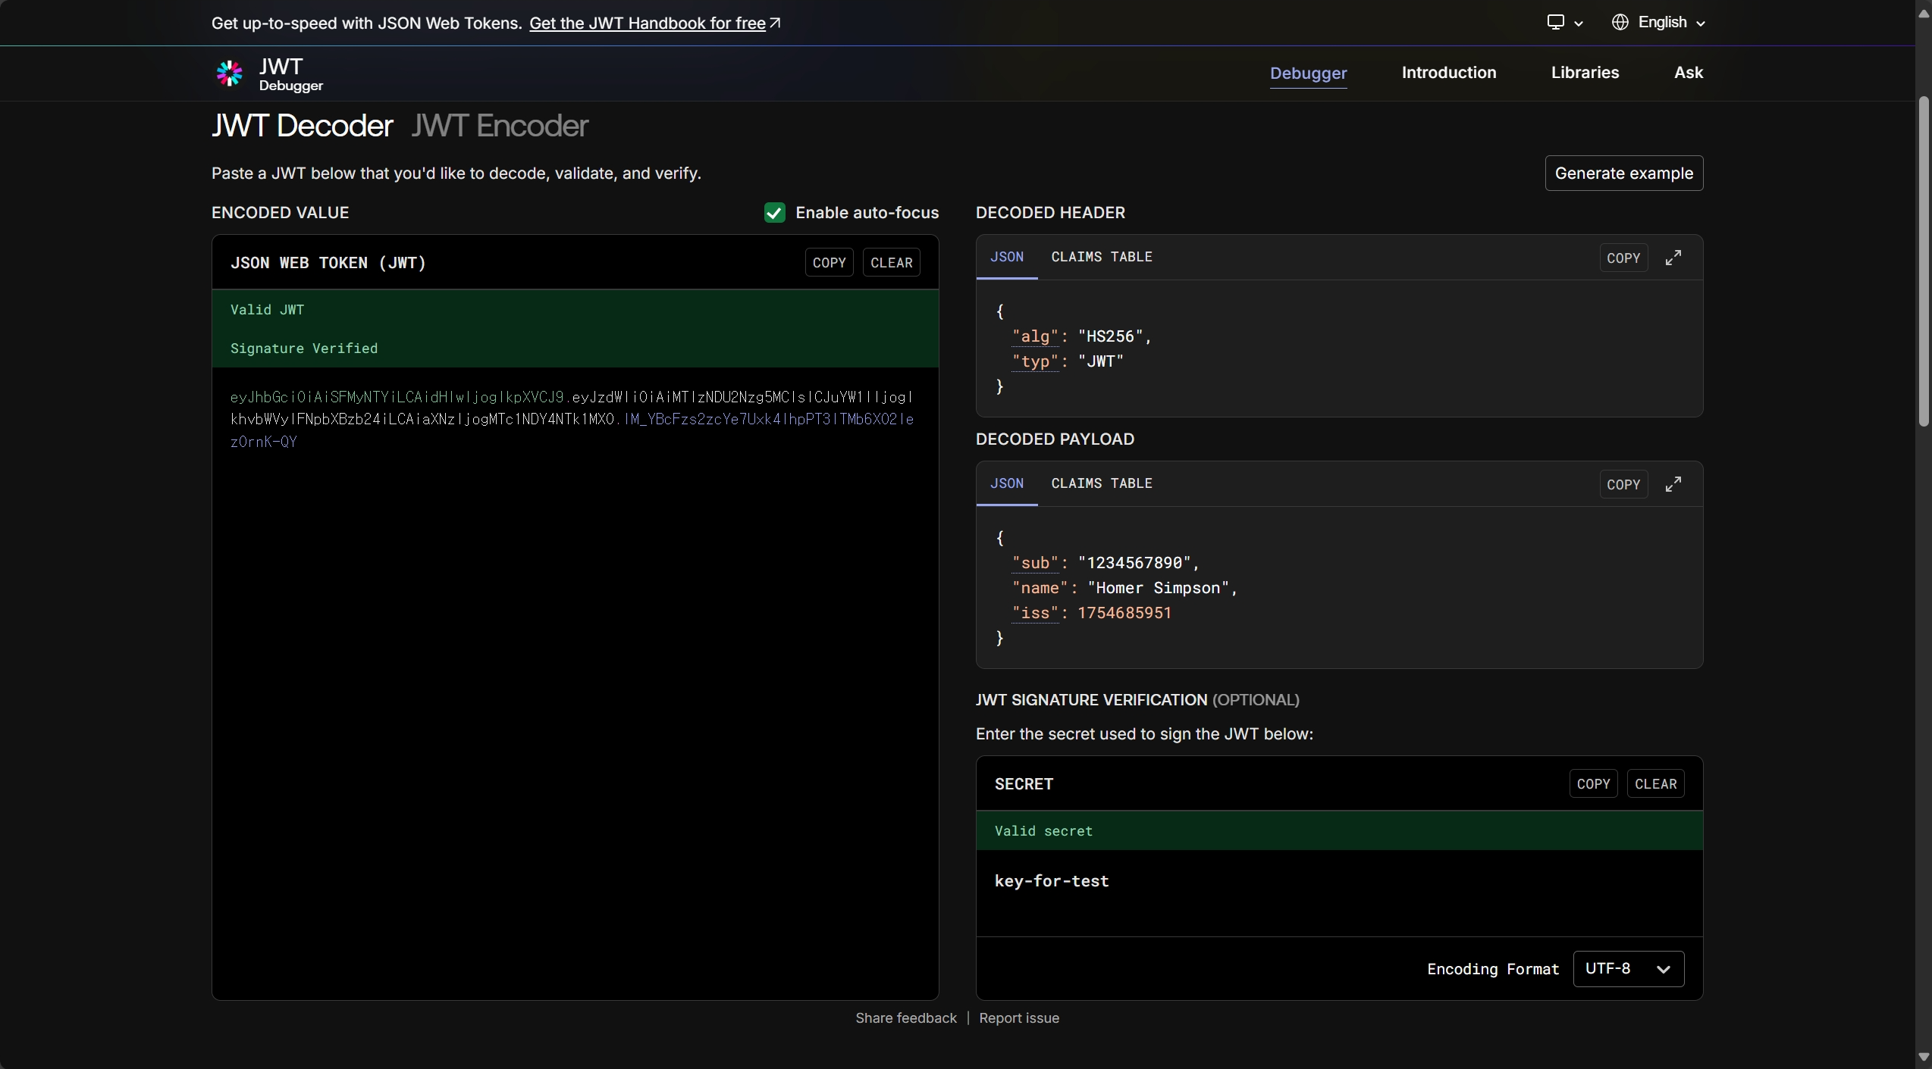The image size is (1932, 1069).
Task: Copy the secret key value
Action: (1592, 784)
